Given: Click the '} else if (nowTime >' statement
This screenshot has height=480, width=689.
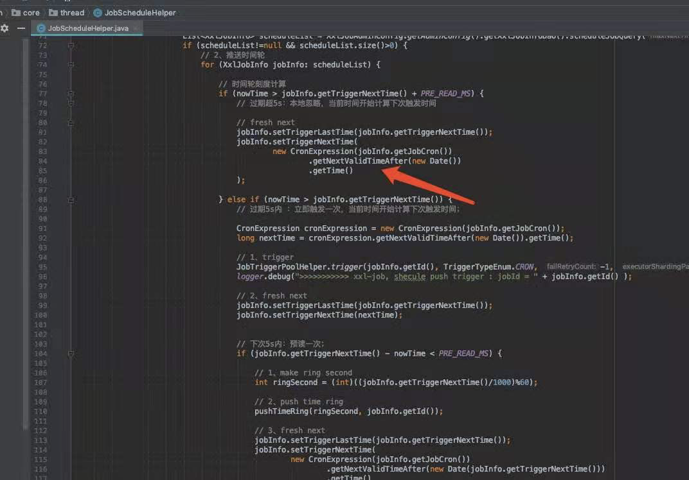Looking at the screenshot, I should click(336, 200).
